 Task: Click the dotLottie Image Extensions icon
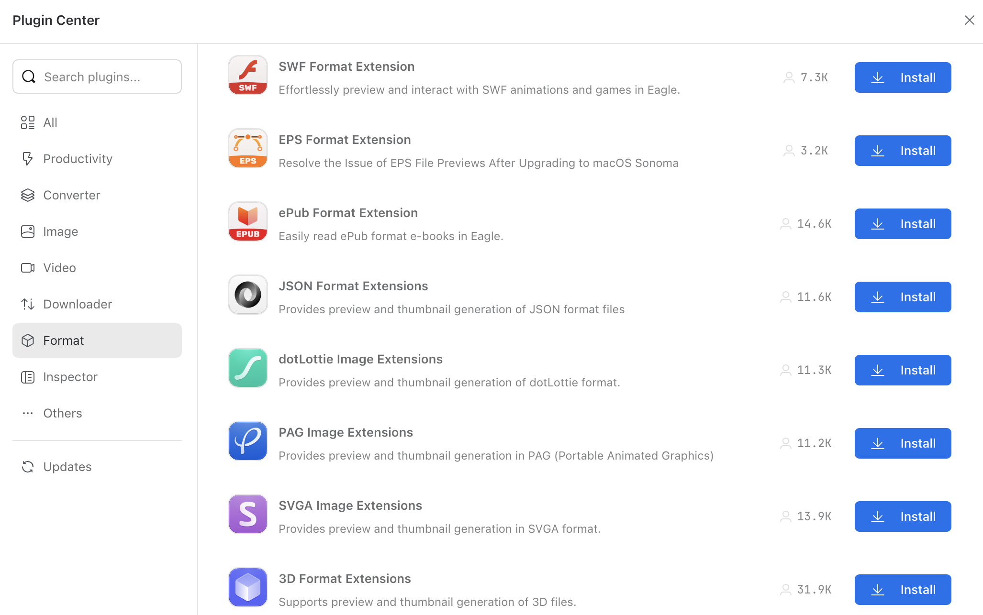click(247, 368)
